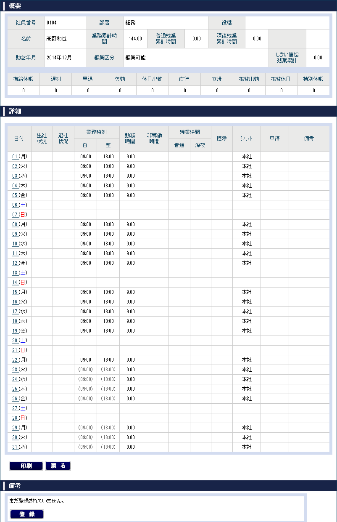Click the 0.00 work hours on 31 (水)
Viewport: 337px width, 522px height.
(x=131, y=447)
